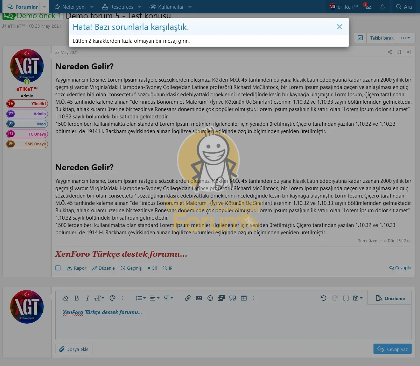The image size is (420, 366).
Task: Open the text alignment dropdown
Action: [x=154, y=298]
